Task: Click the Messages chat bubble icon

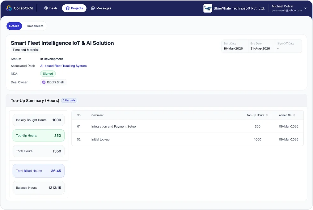Action: (93, 8)
